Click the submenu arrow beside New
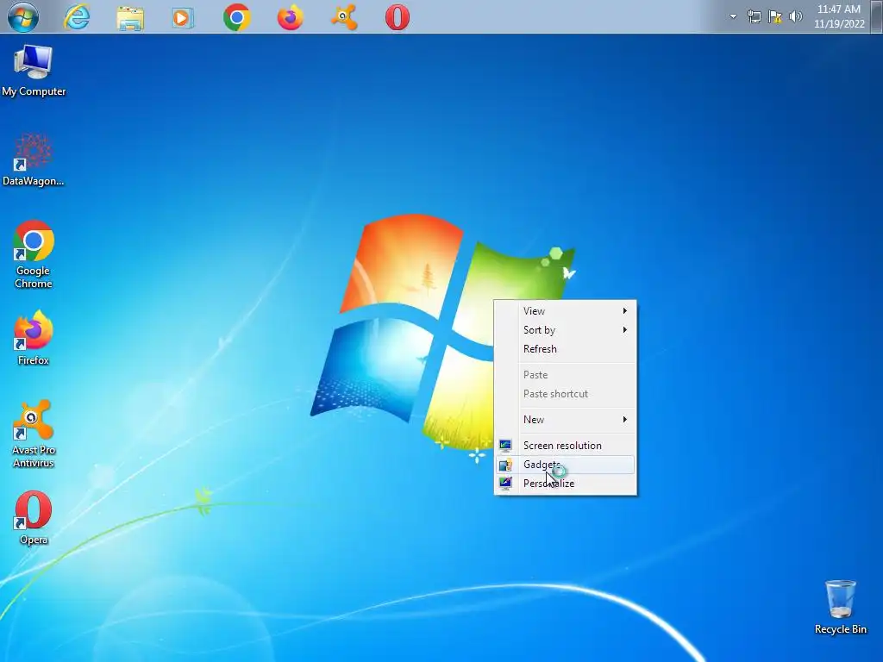 coord(624,420)
